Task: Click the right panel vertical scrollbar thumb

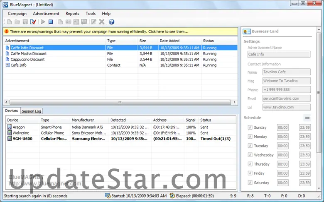Action: 319,93
